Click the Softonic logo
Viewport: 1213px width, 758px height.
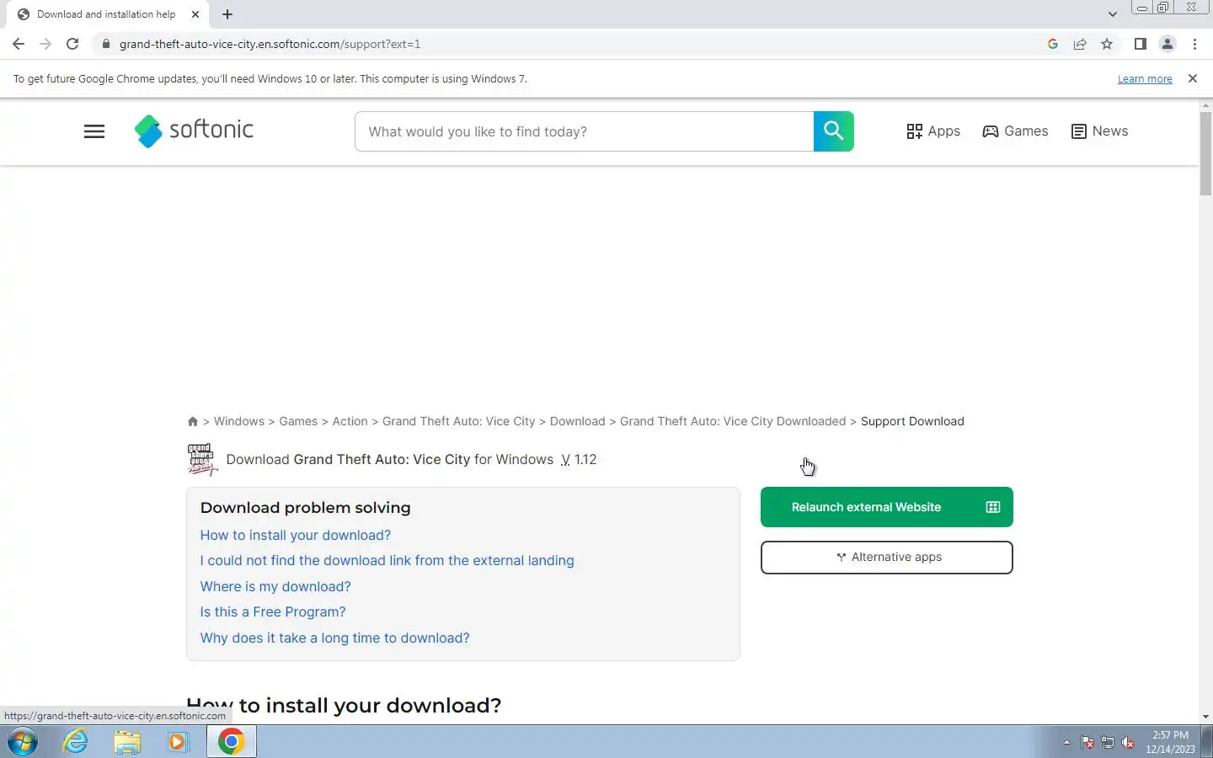point(194,131)
